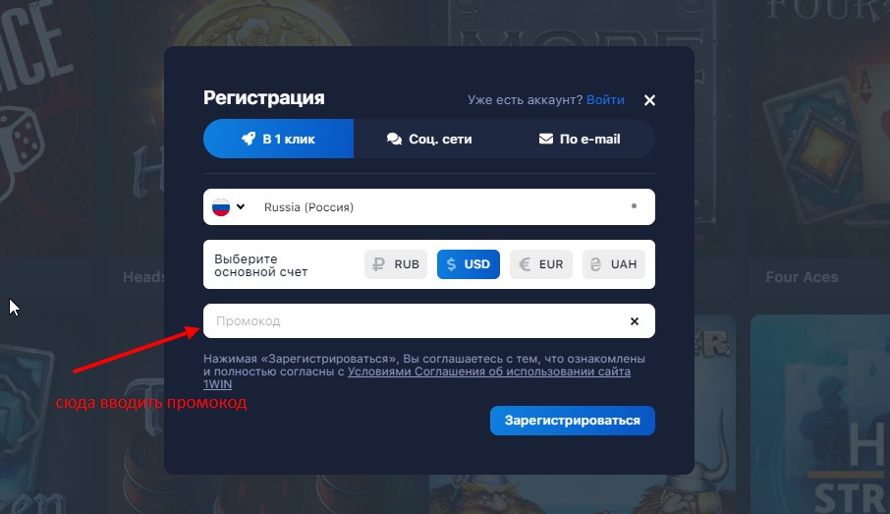Switch to the По e-mail tab
The height and width of the screenshot is (514, 890).
pos(580,139)
